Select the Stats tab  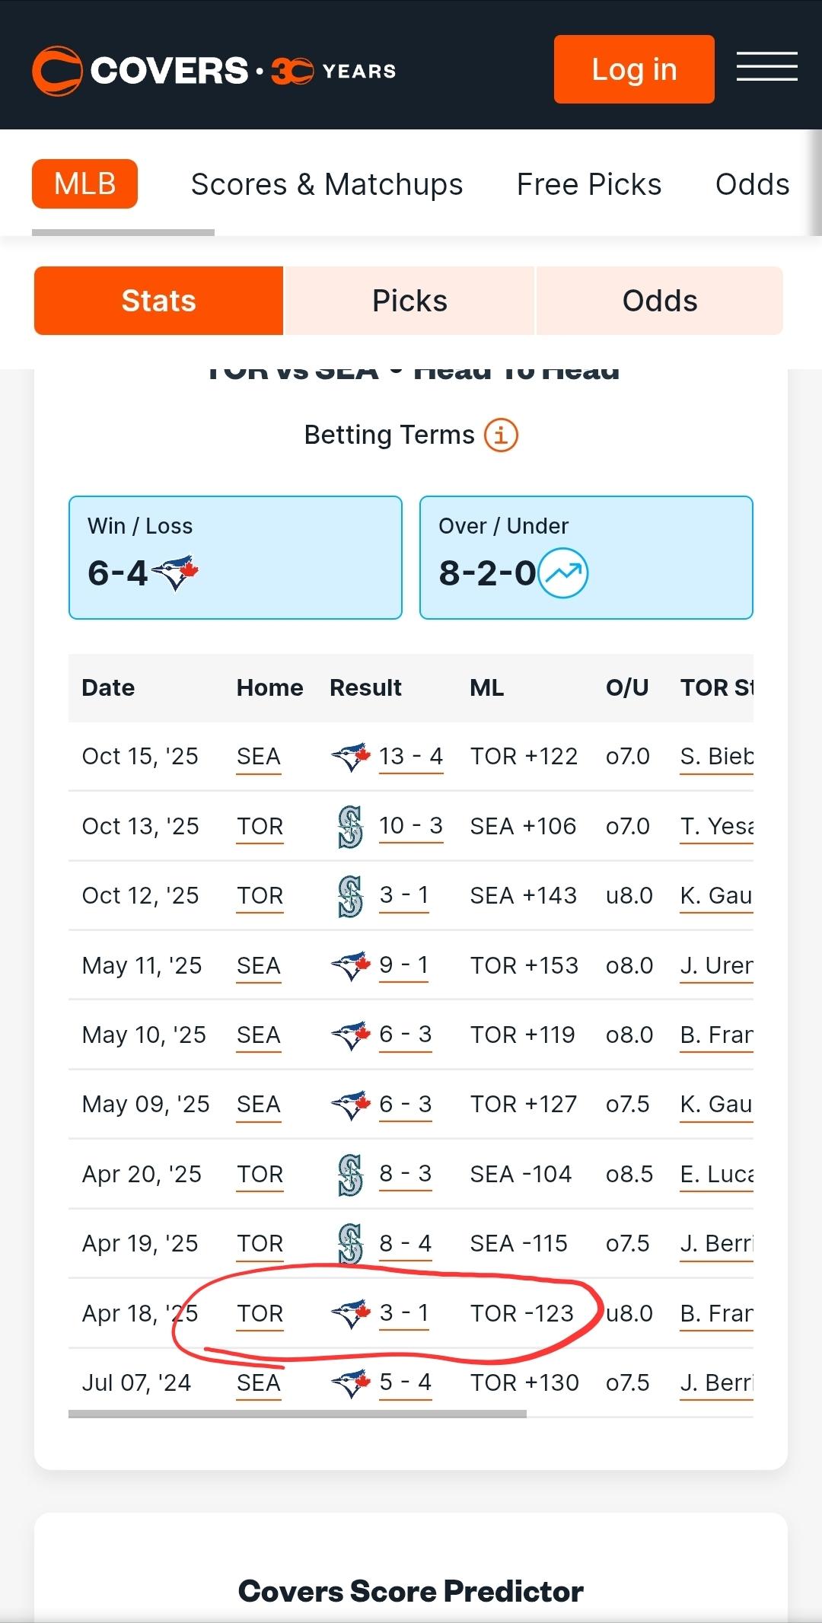tap(158, 301)
